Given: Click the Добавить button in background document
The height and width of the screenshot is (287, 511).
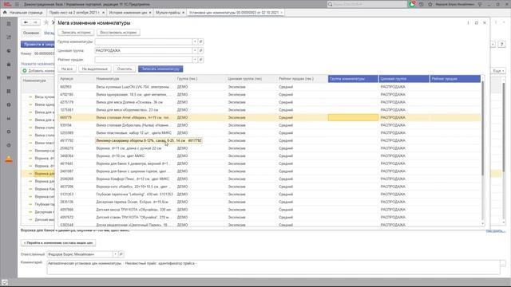Looking at the screenshot, I should click(x=38, y=71).
